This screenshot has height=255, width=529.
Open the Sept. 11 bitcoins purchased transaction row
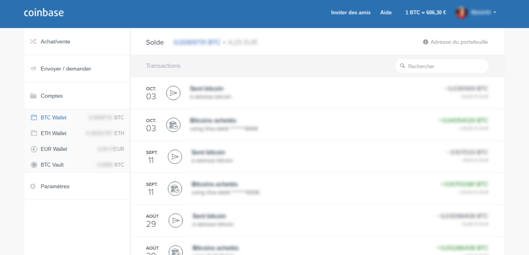317,189
